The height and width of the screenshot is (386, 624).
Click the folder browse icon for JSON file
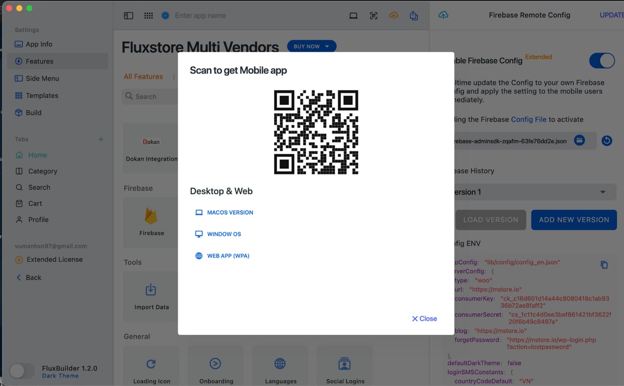(x=580, y=140)
